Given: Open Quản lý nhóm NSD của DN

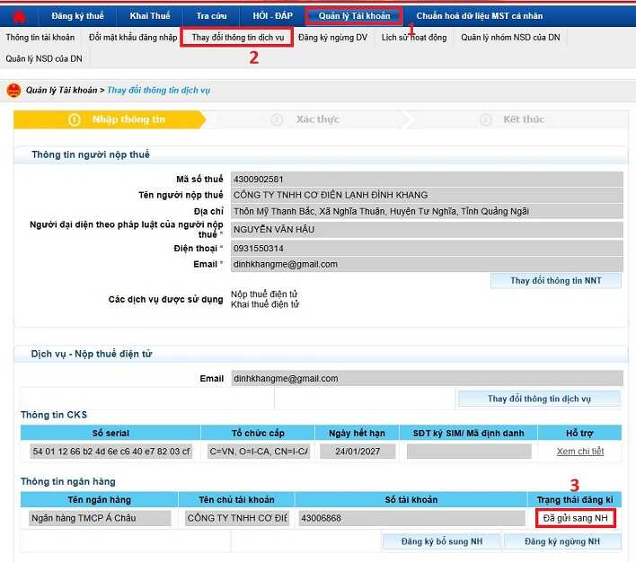Looking at the screenshot, I should tap(510, 38).
